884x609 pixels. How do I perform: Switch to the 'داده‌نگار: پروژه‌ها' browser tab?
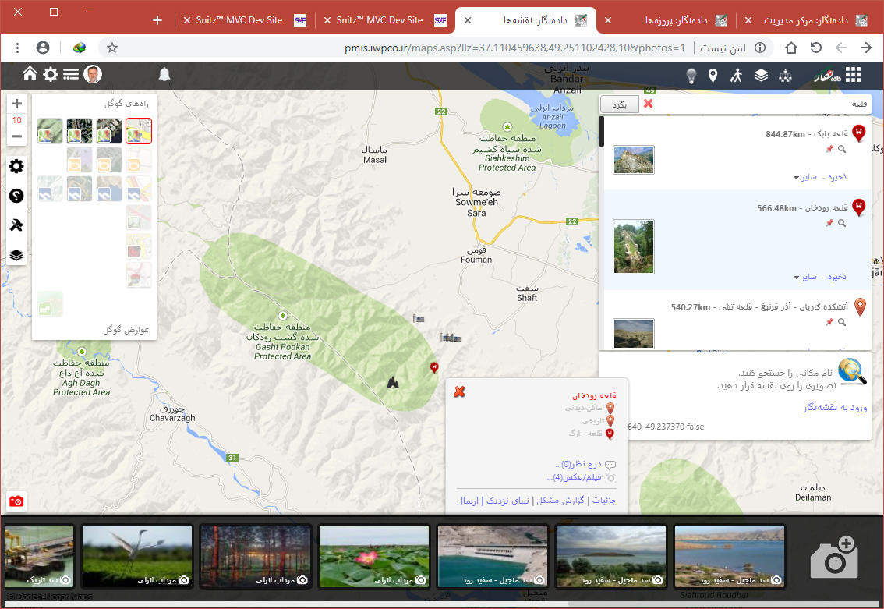674,20
